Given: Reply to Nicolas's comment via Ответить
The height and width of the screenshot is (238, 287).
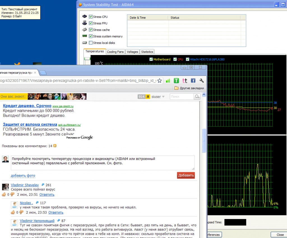Looking at the screenshot, I should pyautogui.click(x=56, y=213).
